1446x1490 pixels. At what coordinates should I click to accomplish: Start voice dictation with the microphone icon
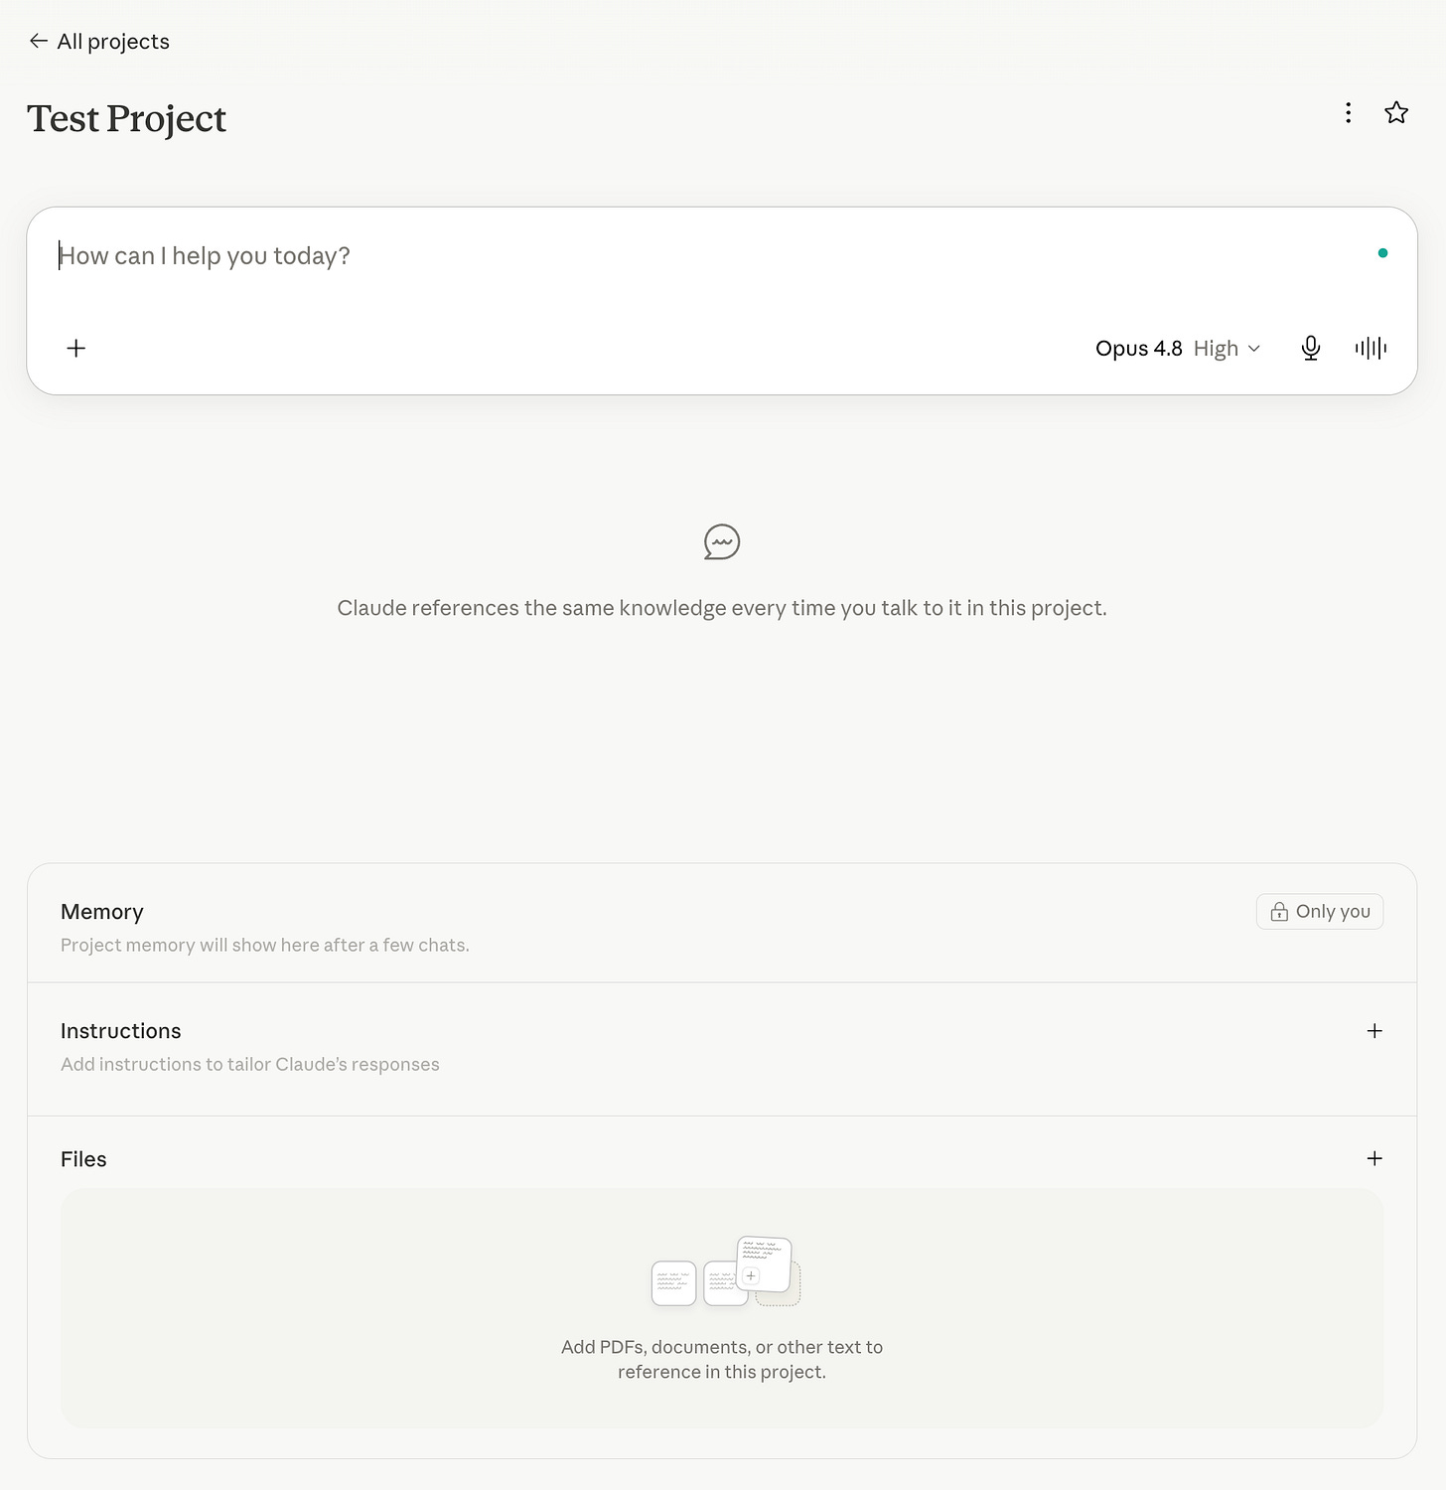[1311, 348]
